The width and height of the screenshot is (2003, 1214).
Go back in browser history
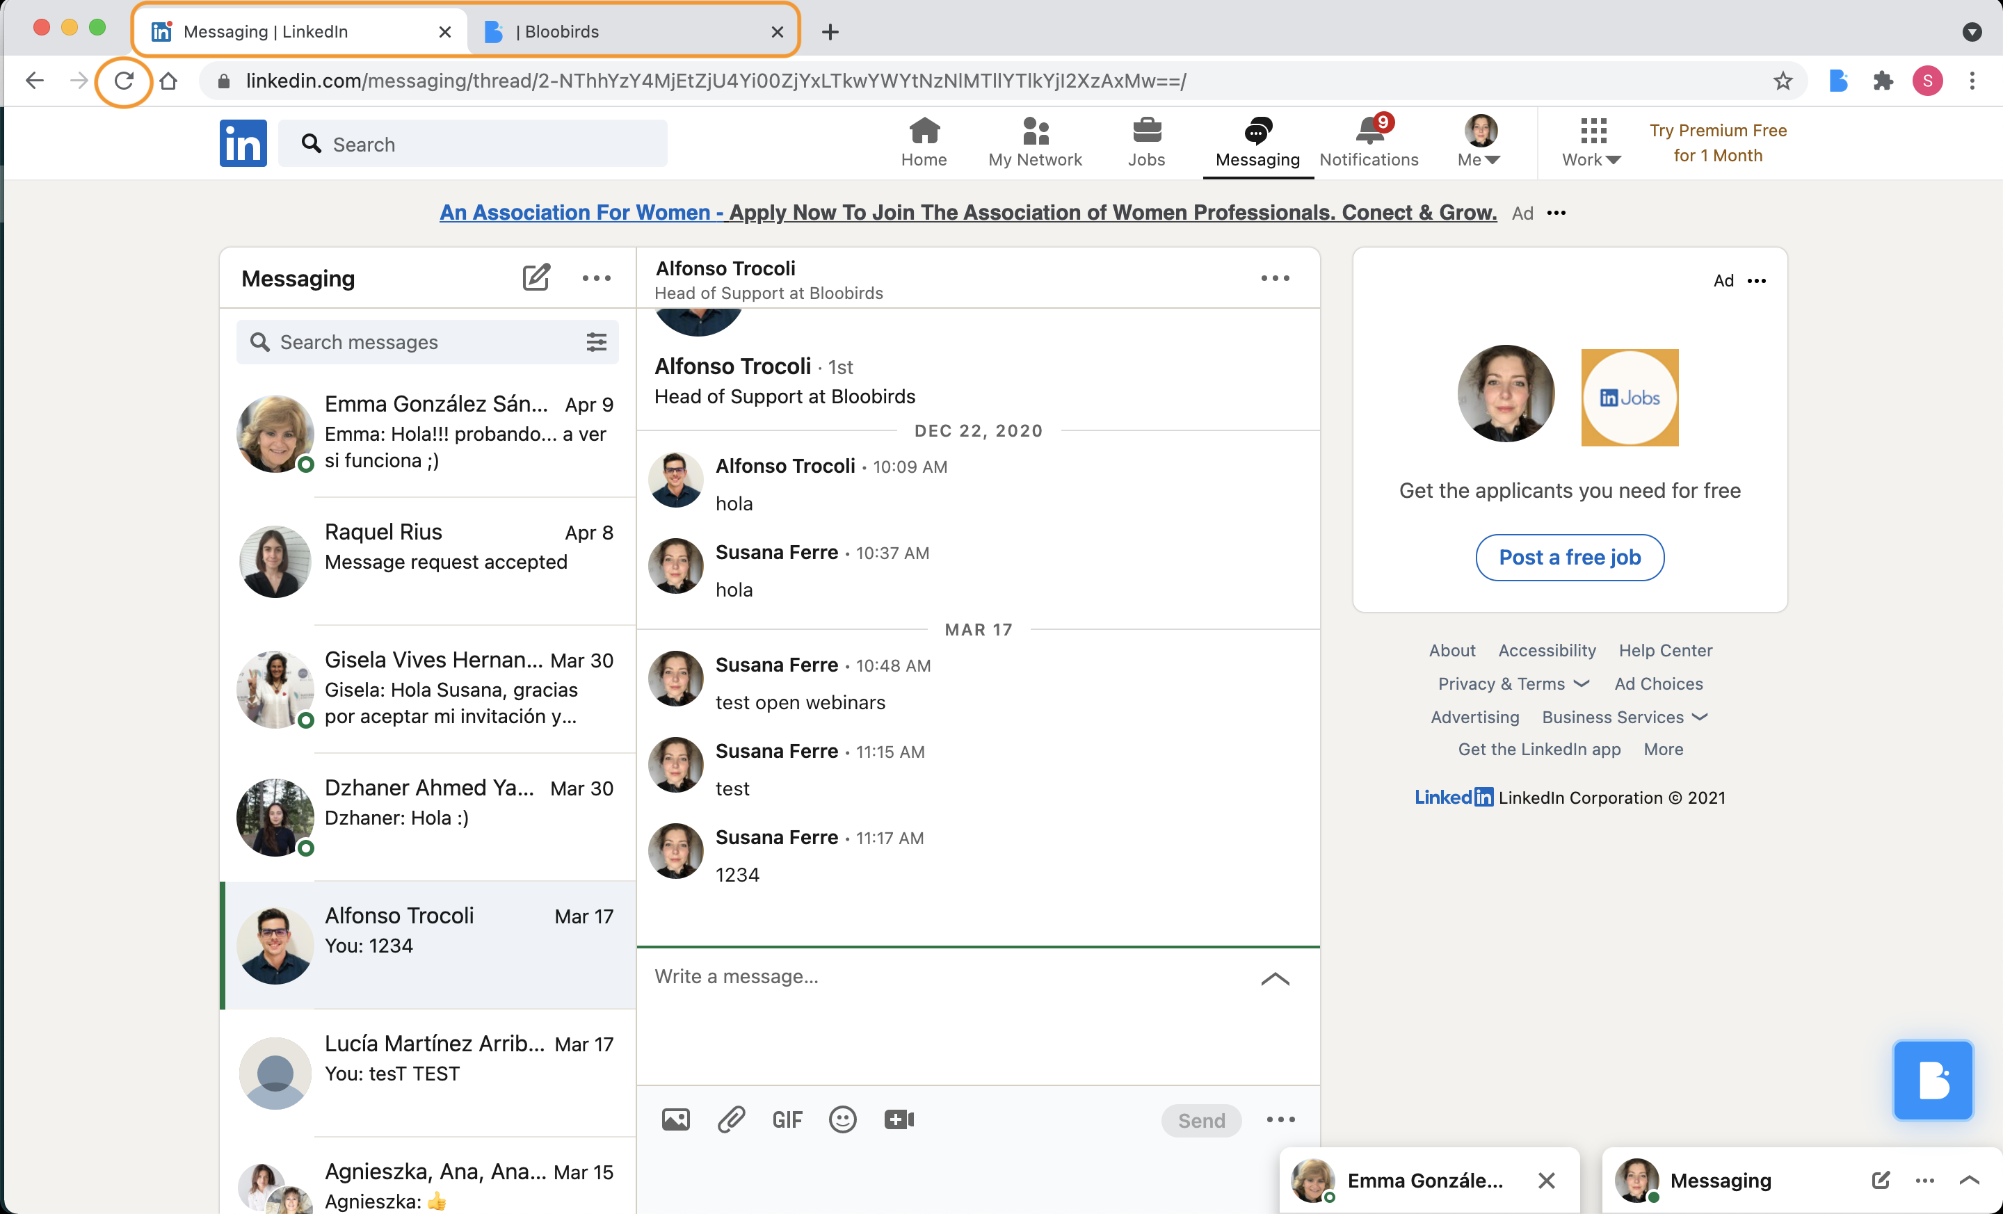(34, 81)
